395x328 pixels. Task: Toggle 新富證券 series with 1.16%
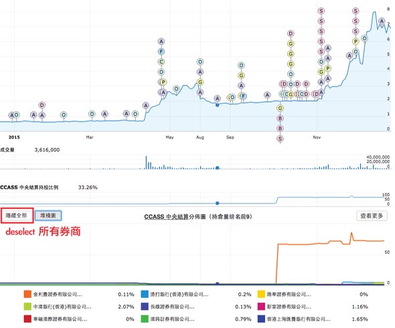click(313, 307)
